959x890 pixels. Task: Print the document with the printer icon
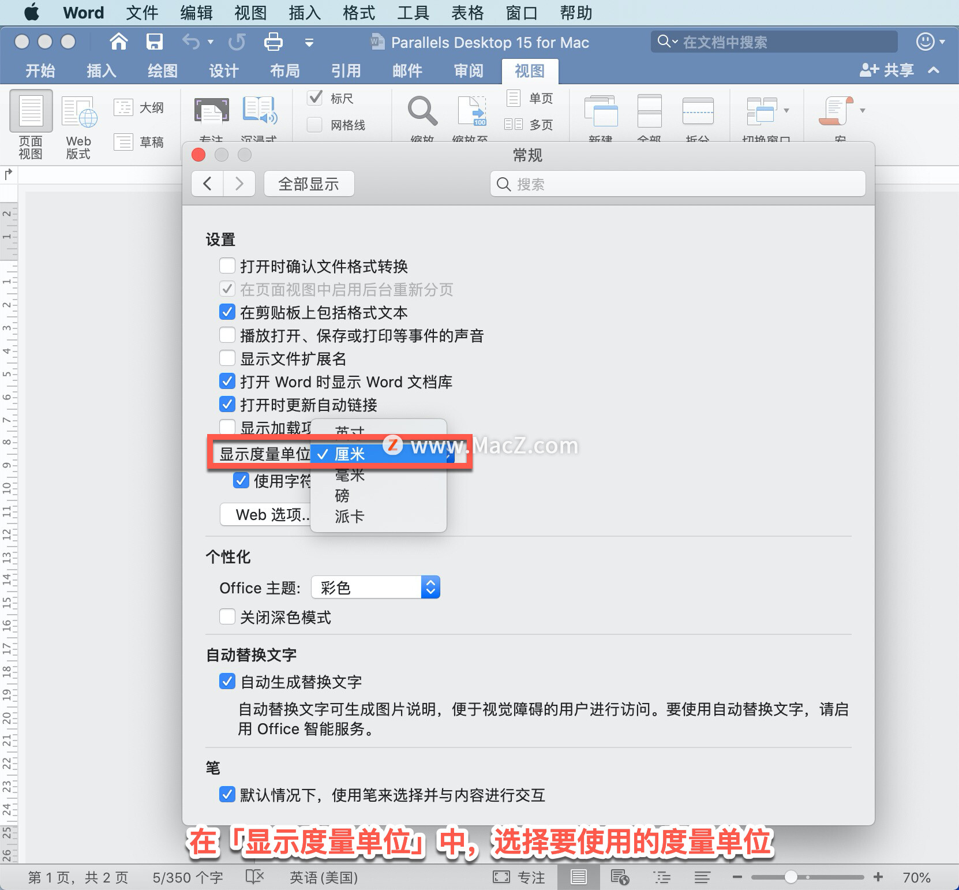[273, 42]
